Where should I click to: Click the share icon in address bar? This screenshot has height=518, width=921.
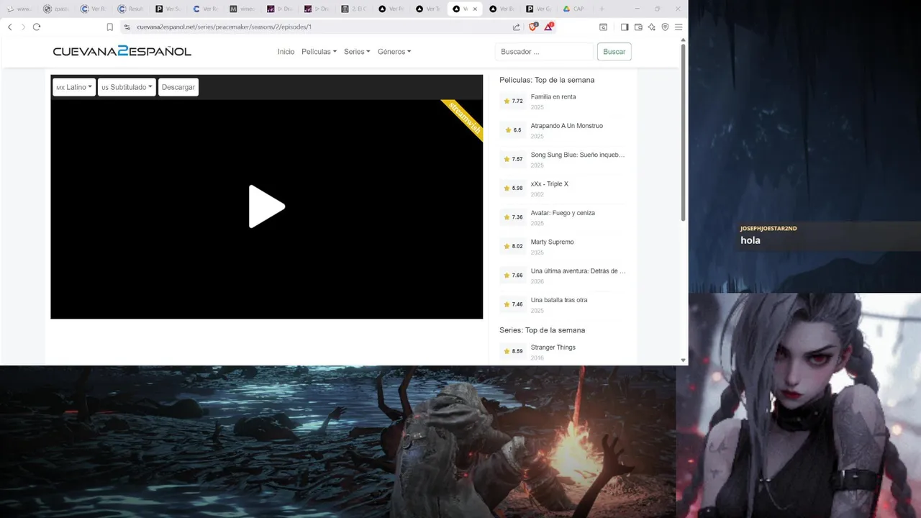pos(516,27)
